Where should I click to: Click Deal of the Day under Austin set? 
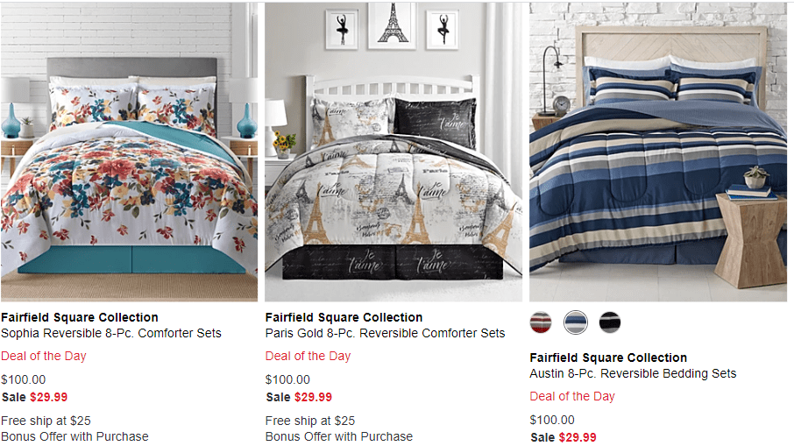pyautogui.click(x=572, y=396)
